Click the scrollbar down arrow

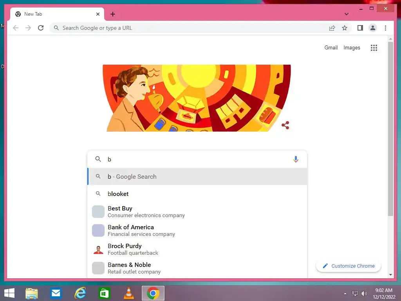[x=390, y=275]
